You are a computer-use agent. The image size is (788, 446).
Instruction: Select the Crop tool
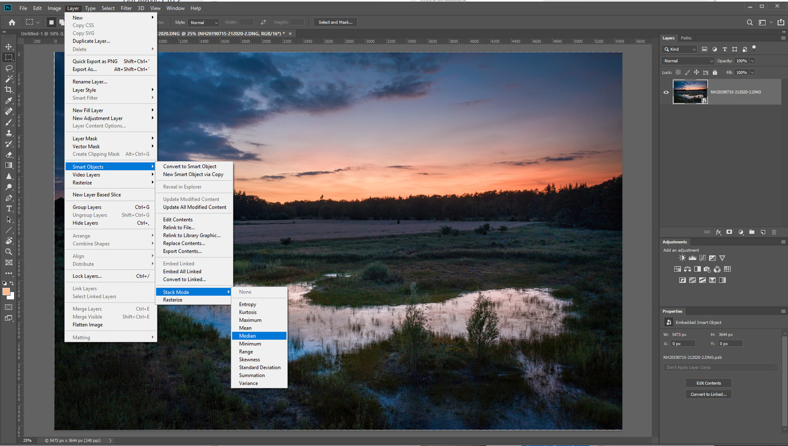point(9,90)
